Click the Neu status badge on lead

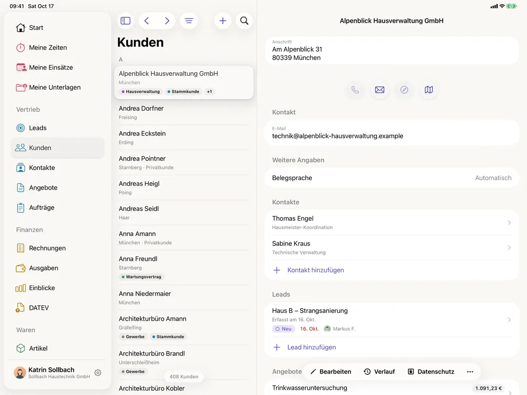284,329
